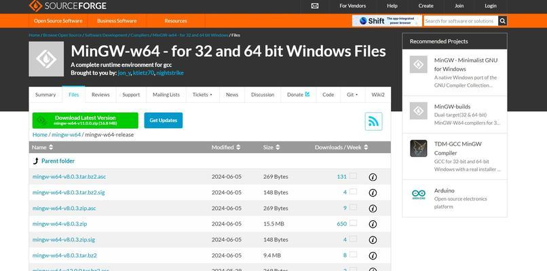This screenshot has height=271, width=547.
Task: Open the Donate tab
Action: click(298, 95)
